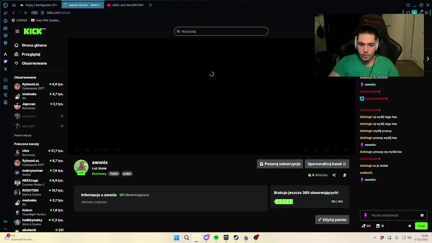
Task: Open Twitch icon in Opera sidebar
Action: click(5, 61)
